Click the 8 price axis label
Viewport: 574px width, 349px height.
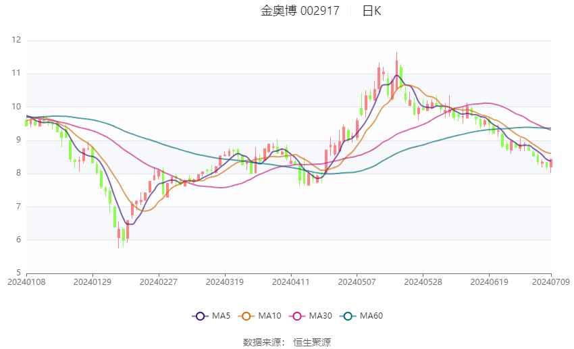(18, 173)
